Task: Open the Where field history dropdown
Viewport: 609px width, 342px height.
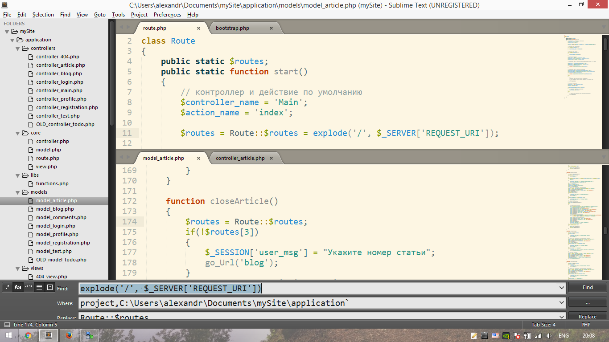Action: coord(561,303)
